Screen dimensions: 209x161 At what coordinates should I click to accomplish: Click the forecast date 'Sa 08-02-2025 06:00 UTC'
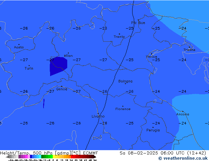152,153
